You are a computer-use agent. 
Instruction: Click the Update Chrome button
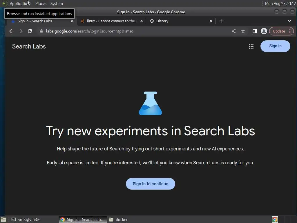(x=279, y=31)
